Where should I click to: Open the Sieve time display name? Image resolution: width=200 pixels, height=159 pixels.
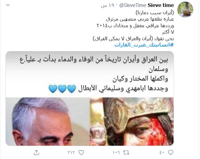[161, 5]
